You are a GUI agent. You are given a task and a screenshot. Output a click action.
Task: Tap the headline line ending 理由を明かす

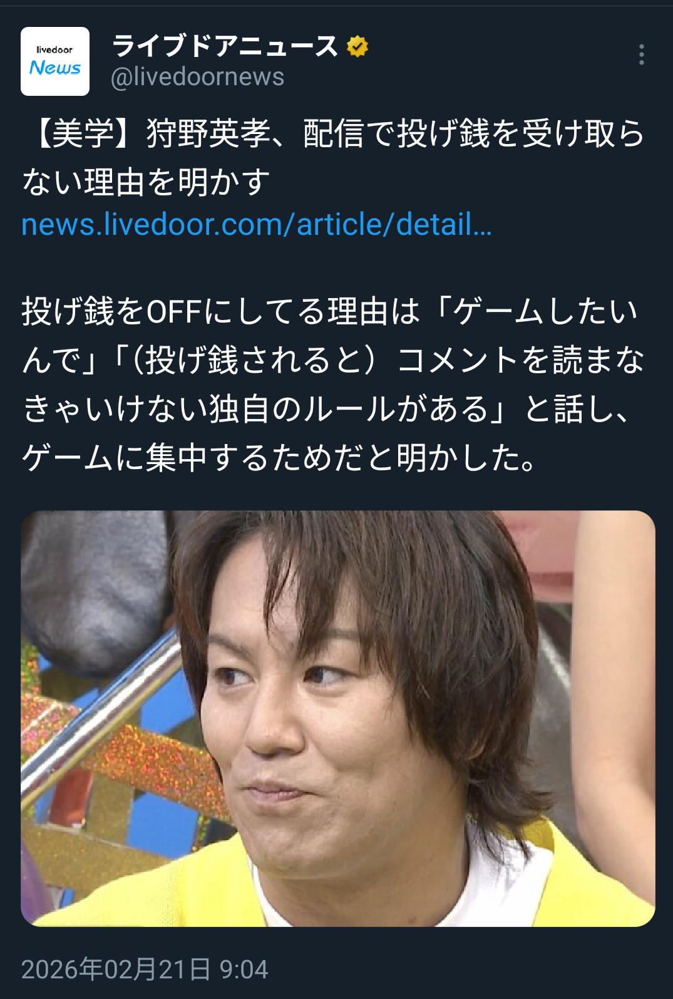pyautogui.click(x=146, y=182)
